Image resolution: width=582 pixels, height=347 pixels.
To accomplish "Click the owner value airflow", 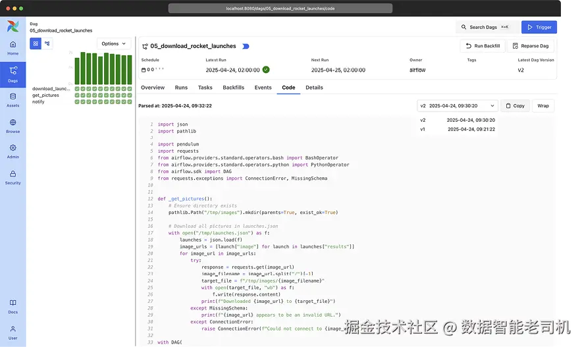I will (x=417, y=70).
